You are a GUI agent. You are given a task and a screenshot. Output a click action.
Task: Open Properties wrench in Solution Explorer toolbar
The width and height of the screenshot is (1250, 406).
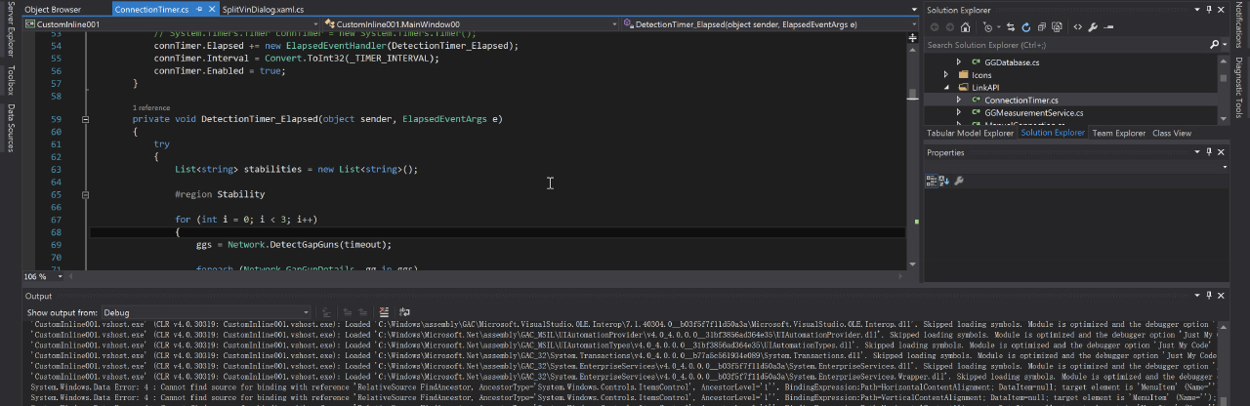click(x=1093, y=27)
